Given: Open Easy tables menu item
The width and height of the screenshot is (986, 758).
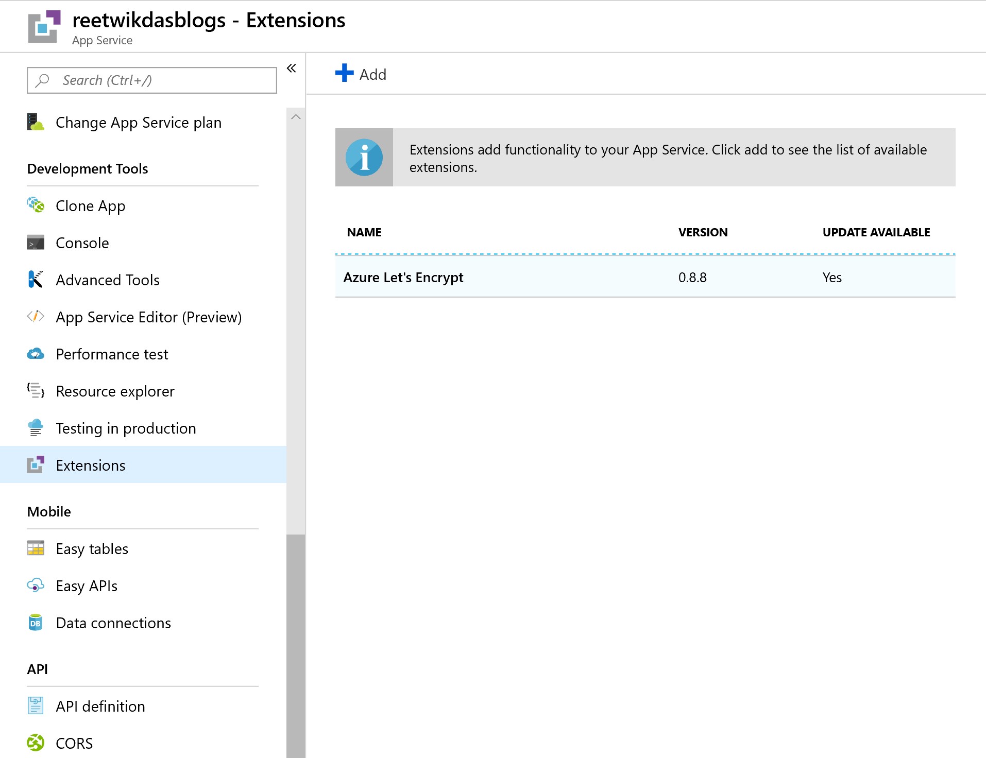Looking at the screenshot, I should (143, 549).
